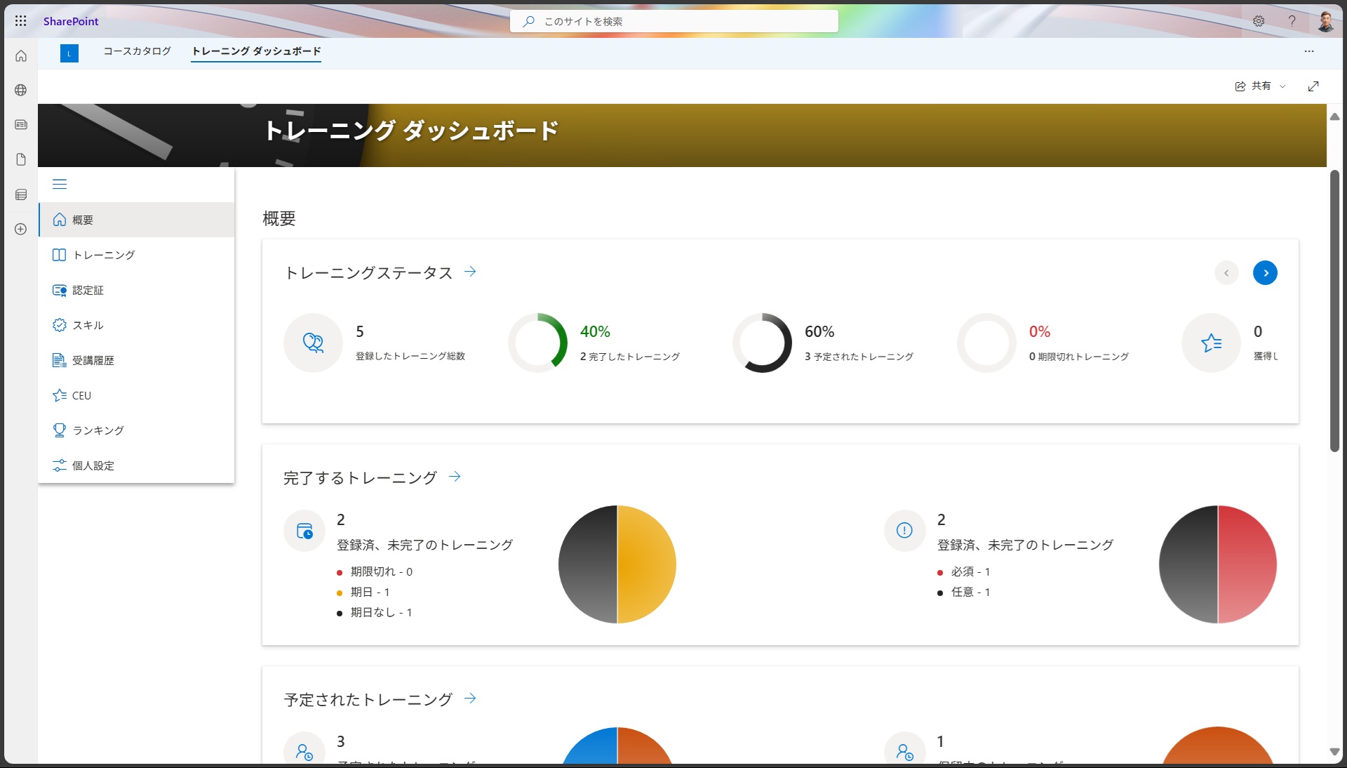Viewport: 1347px width, 768px height.
Task: Click person clock icon beside count 3
Action: point(304,753)
